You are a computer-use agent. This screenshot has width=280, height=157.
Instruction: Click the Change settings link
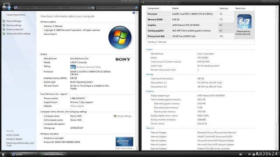[x=124, y=116]
